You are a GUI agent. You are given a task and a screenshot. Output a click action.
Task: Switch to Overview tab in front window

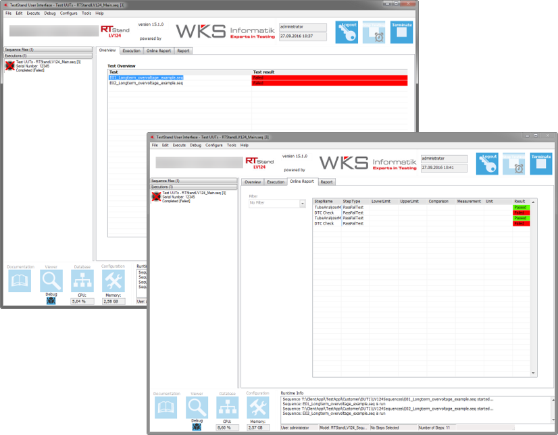coord(253,182)
